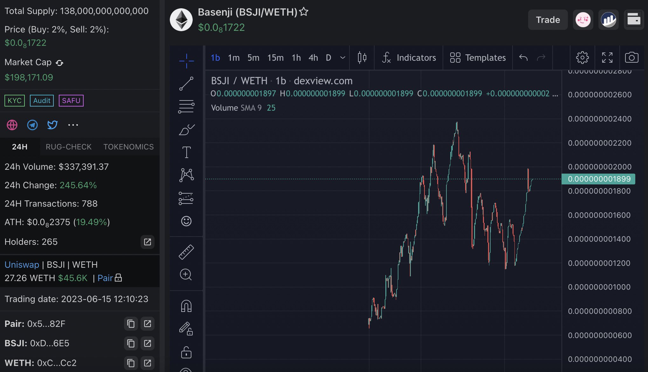Toggle lock all drawing tools

[x=186, y=352]
